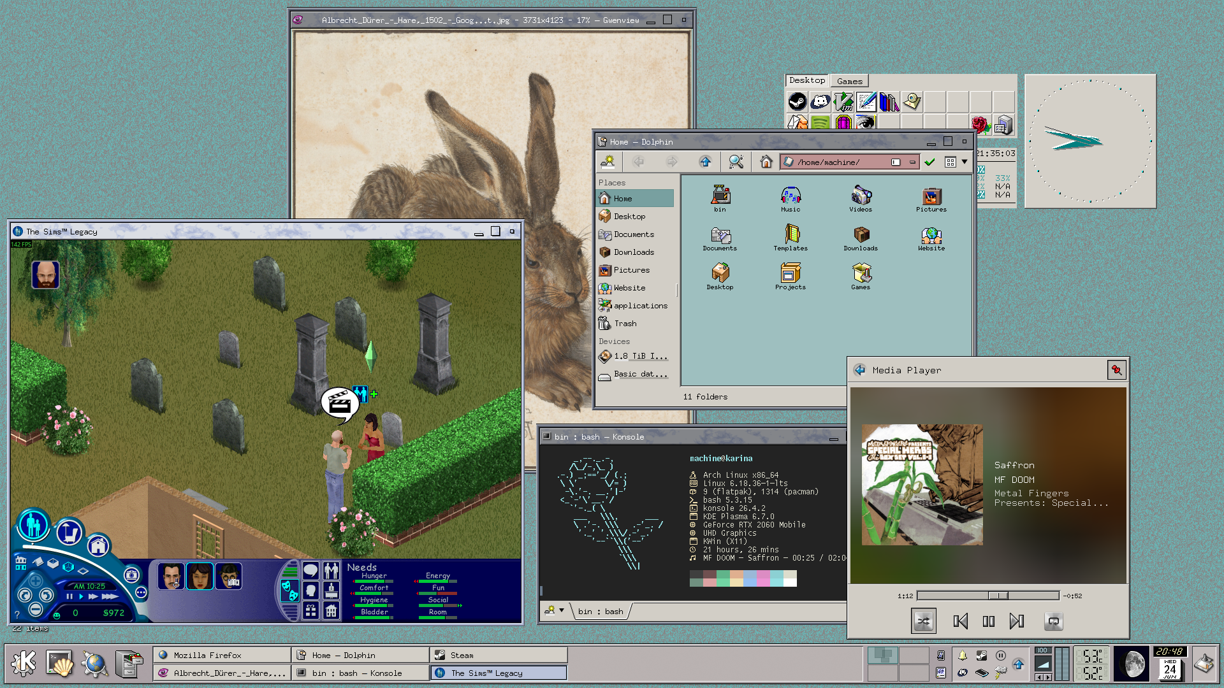The image size is (1224, 688).
Task: Select the Videos folder in Dolphin
Action: coord(861,199)
